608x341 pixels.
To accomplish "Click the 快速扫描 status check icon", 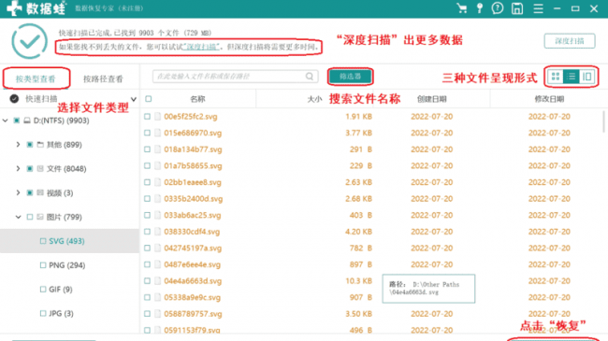I will click(14, 99).
